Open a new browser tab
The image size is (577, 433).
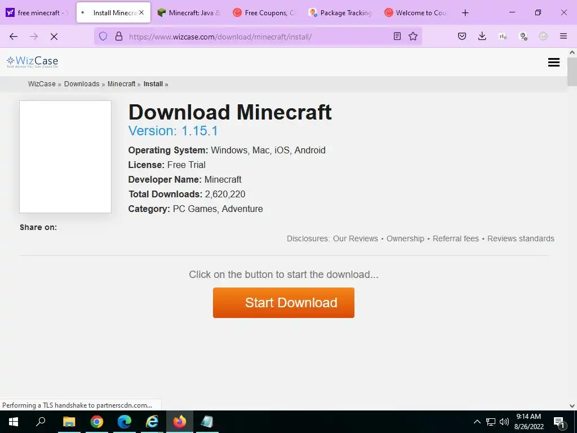pos(465,13)
